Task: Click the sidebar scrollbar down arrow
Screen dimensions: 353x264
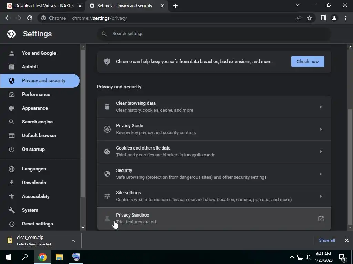Action: (x=83, y=228)
